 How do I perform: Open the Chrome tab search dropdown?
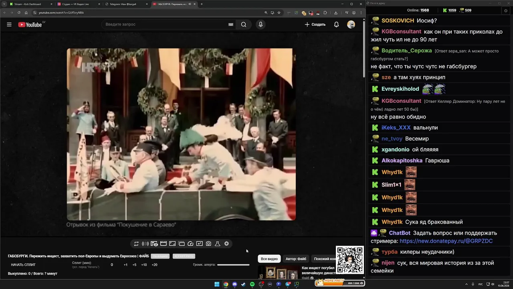(x=4, y=4)
